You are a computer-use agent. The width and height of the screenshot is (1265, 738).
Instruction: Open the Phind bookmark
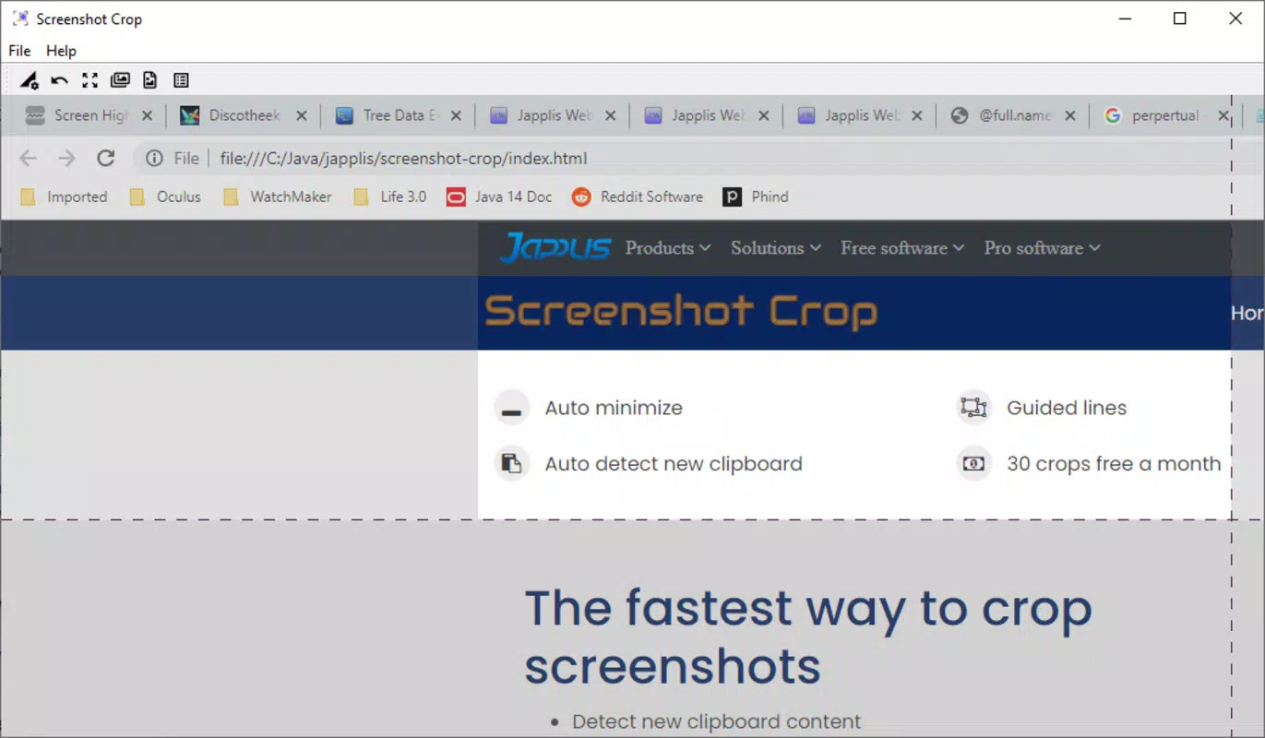[756, 196]
